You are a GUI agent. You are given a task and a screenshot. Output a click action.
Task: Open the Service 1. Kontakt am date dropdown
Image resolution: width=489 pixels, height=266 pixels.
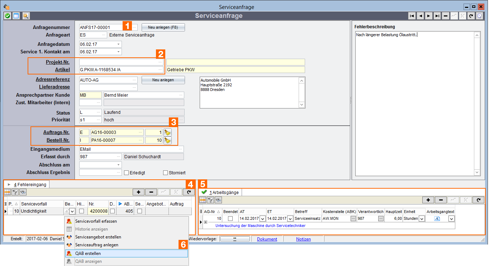click(x=118, y=52)
